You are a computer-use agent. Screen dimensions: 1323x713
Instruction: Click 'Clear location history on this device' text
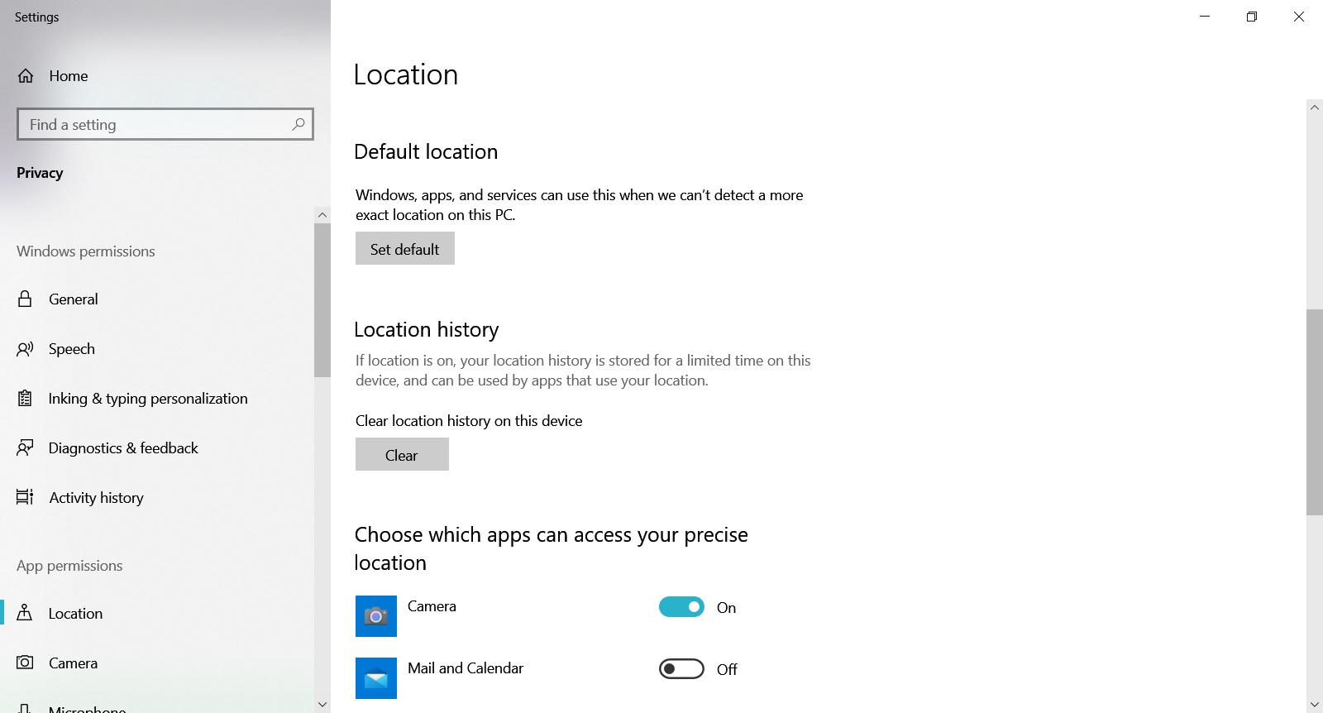point(469,421)
